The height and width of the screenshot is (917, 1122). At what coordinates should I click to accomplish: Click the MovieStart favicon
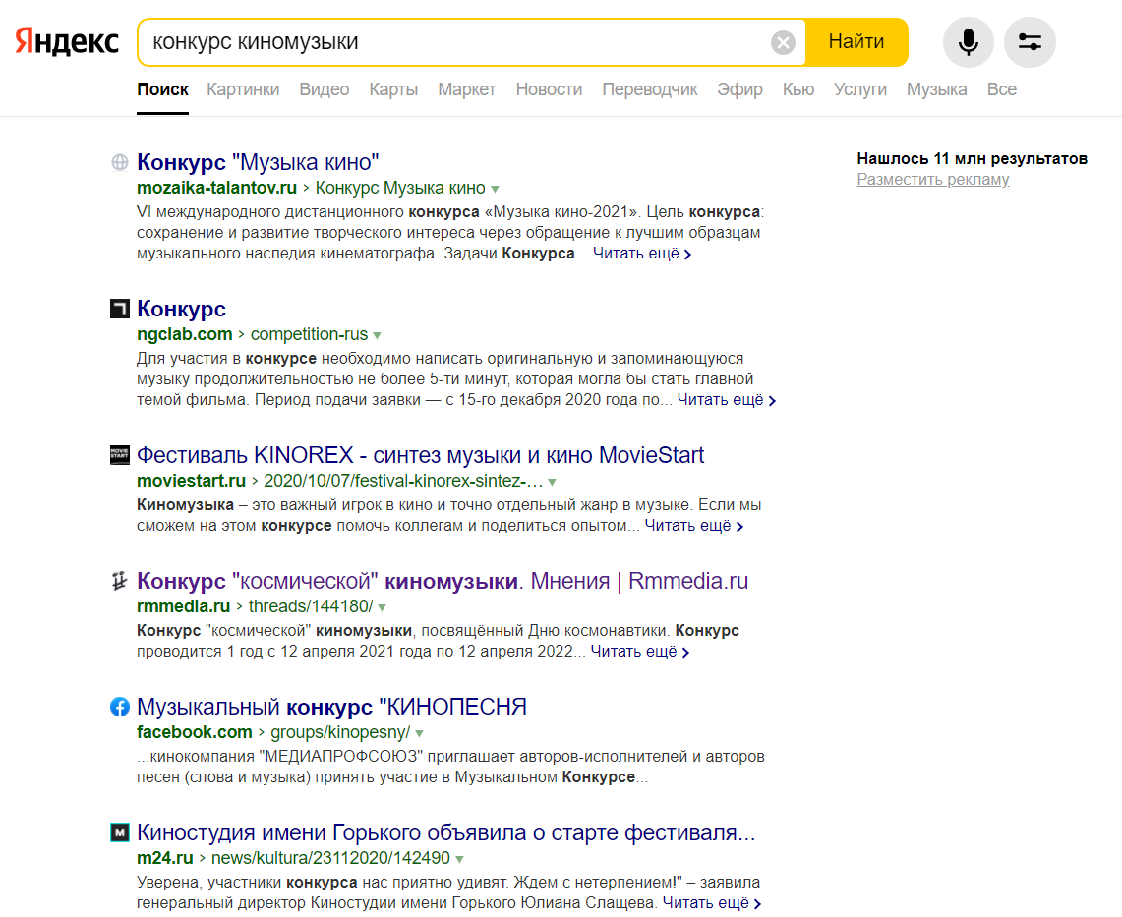tap(120, 455)
